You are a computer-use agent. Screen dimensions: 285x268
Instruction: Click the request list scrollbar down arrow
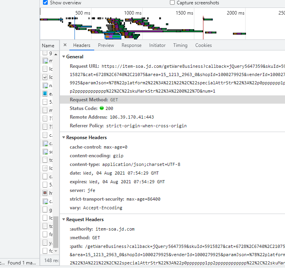[x=56, y=251]
